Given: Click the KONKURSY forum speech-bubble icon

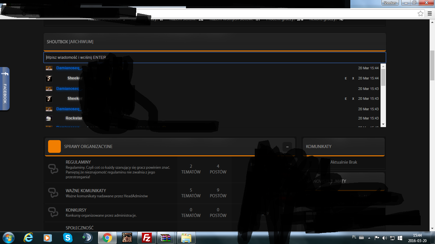Looking at the screenshot, I should 53,212.
